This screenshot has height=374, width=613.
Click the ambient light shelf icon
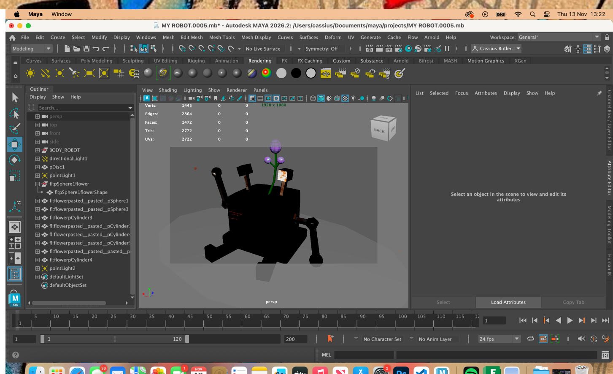click(30, 73)
